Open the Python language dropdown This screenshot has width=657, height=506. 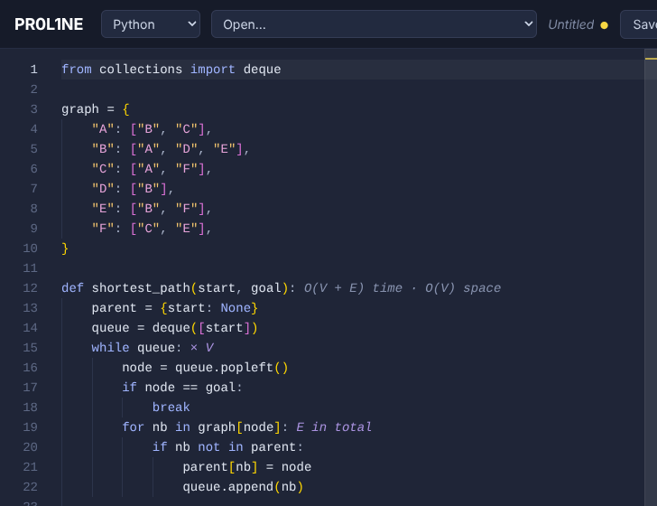151,24
